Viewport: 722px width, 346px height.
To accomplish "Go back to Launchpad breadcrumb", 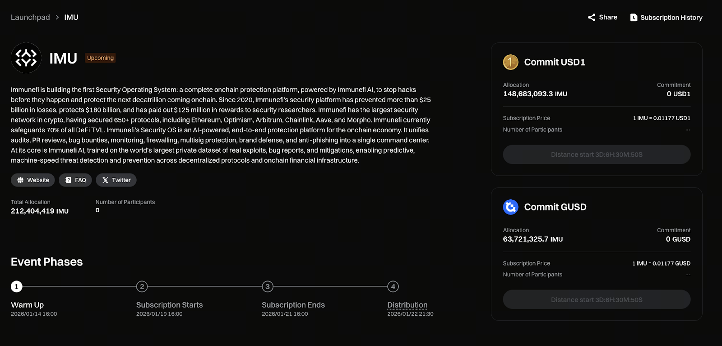I will point(30,17).
